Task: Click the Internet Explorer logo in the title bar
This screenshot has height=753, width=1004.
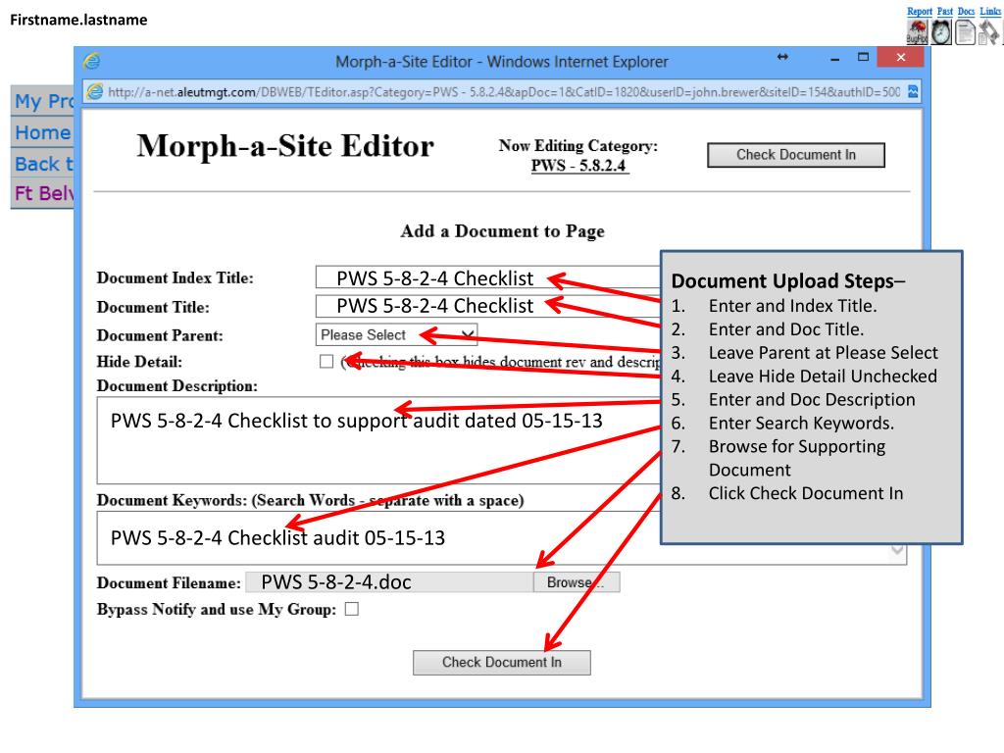Action: [x=91, y=61]
